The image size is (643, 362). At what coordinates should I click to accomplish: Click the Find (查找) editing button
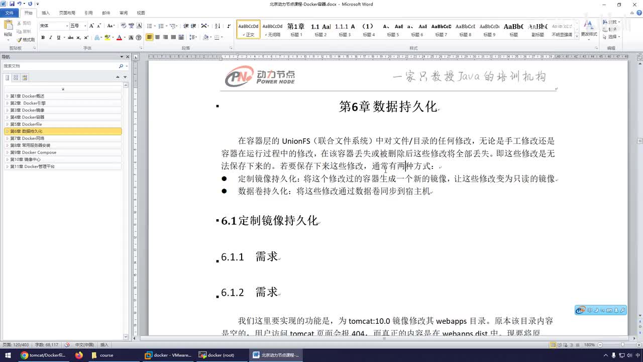tap(612, 22)
